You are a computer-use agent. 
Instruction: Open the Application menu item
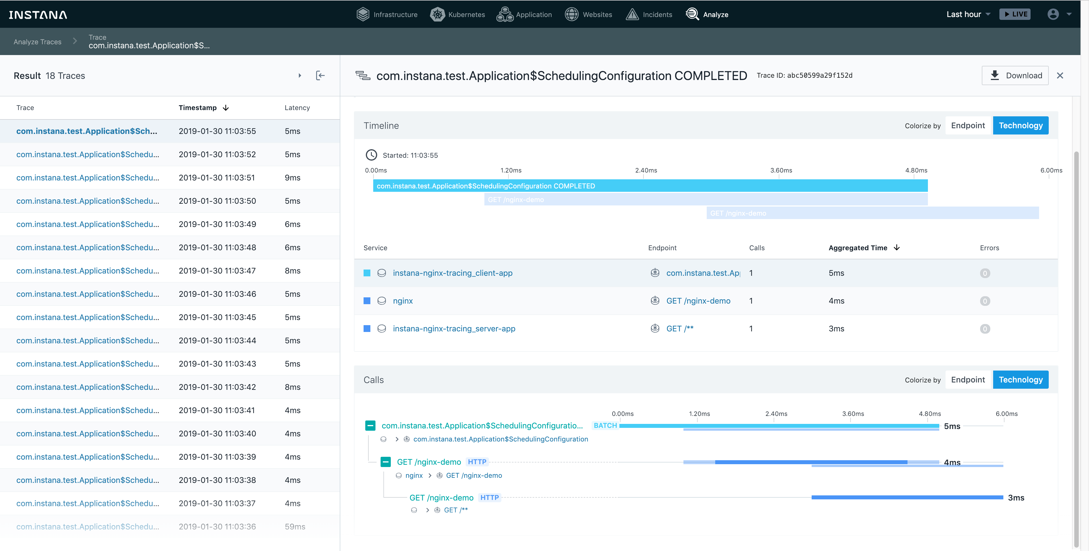tap(524, 14)
